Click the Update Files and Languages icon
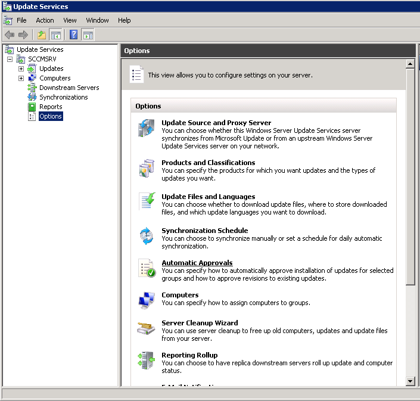Image resolution: width=420 pixels, height=401 pixels. point(147,201)
